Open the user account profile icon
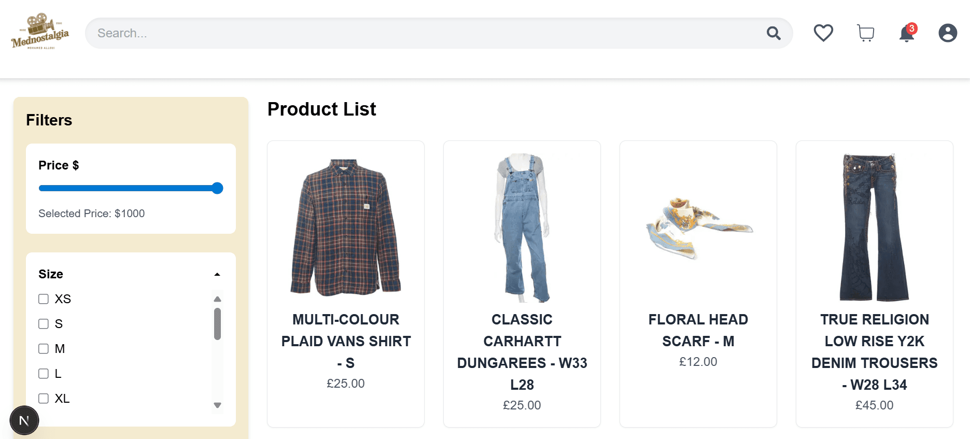970x439 pixels. 947,33
